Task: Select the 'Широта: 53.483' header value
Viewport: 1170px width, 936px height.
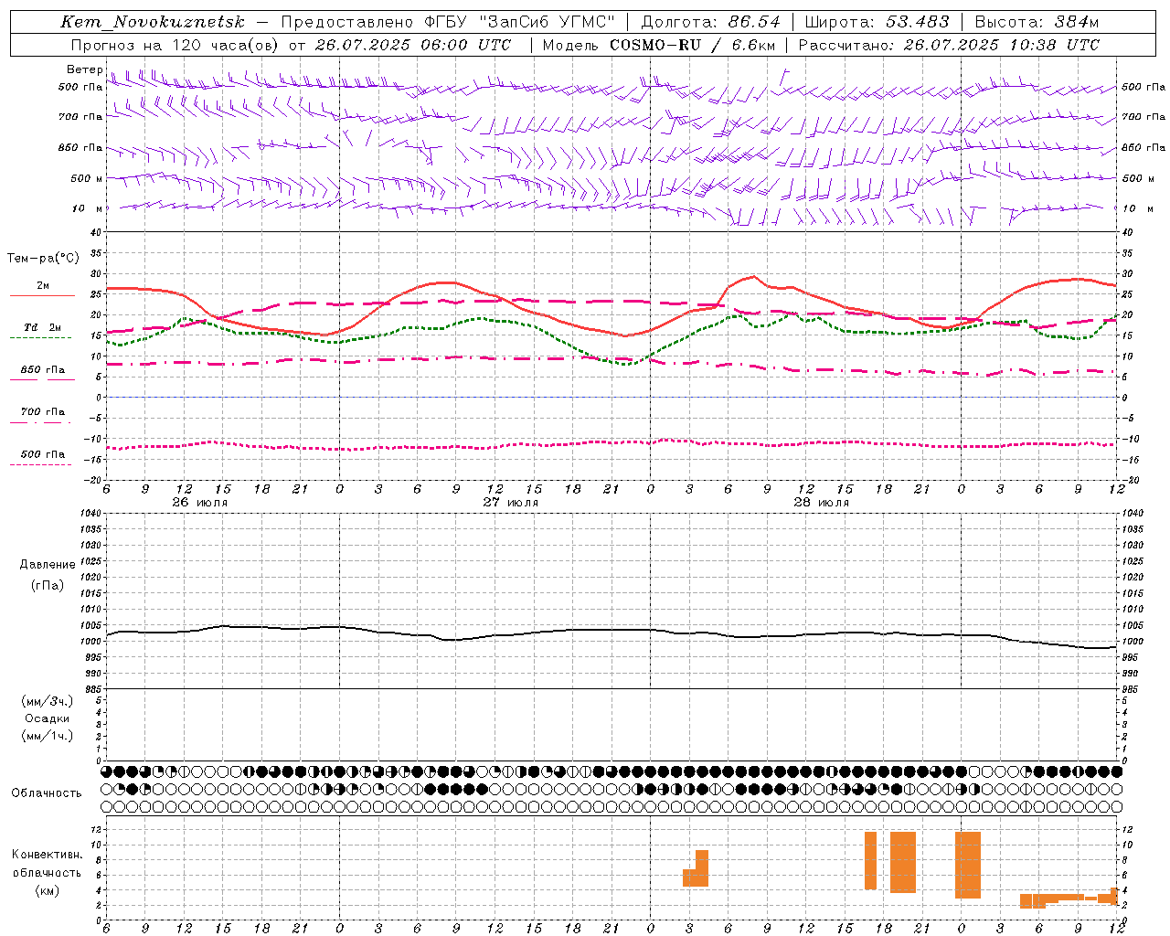Action: [x=877, y=22]
